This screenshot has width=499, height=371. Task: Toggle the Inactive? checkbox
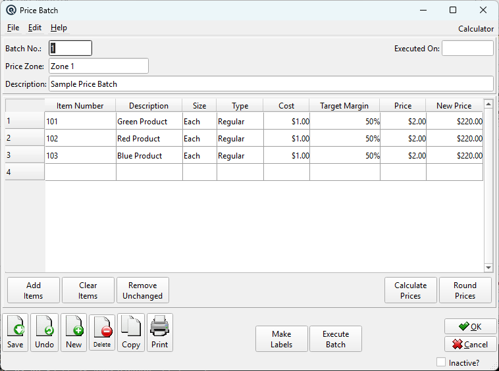[441, 362]
